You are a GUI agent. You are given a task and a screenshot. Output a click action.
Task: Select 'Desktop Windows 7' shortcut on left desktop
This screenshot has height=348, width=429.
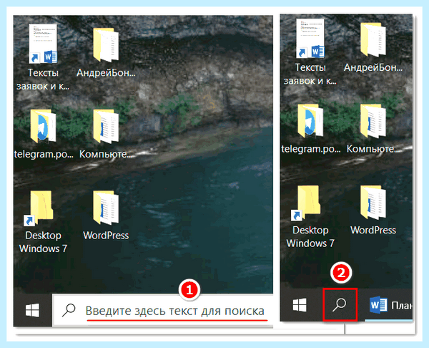43,222
